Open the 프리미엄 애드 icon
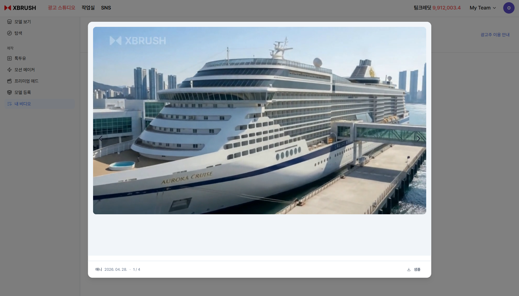519x296 pixels. (x=9, y=81)
